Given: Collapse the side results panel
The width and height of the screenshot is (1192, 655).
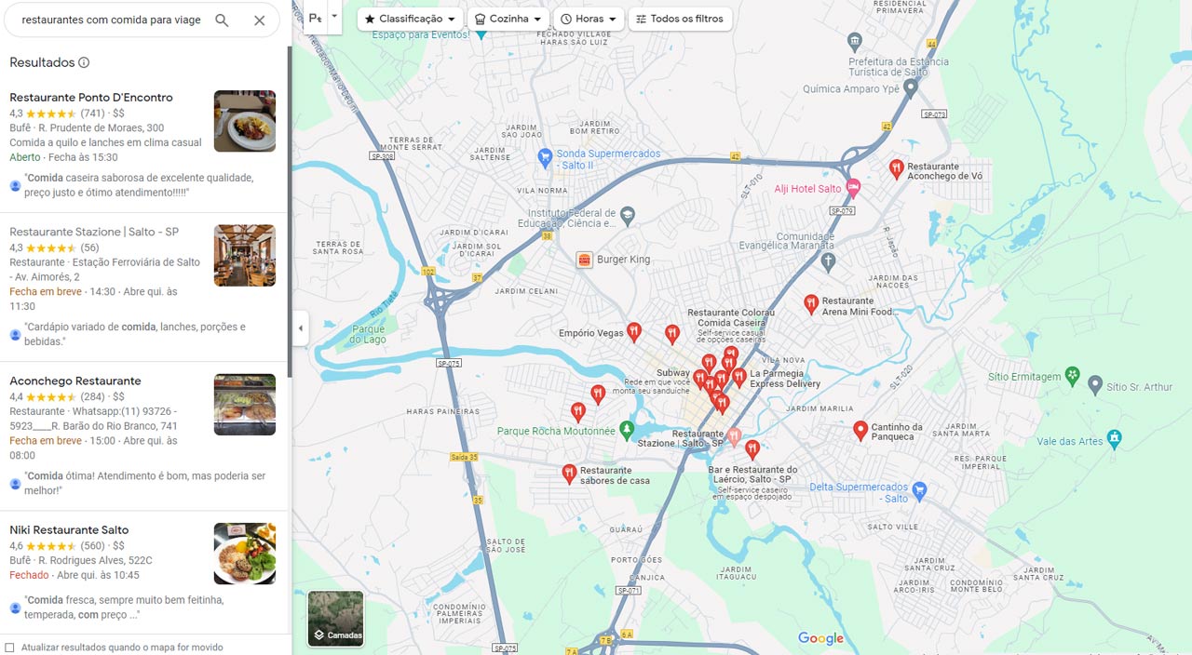Looking at the screenshot, I should pos(300,328).
